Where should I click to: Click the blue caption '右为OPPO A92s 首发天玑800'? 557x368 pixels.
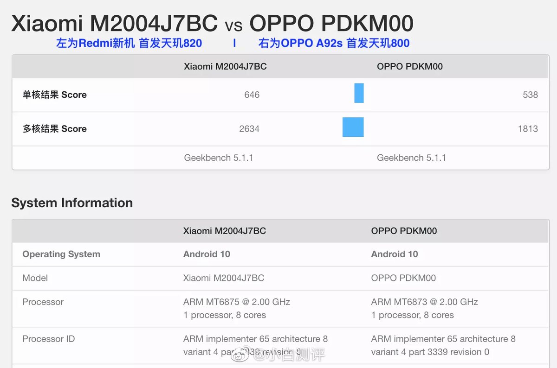[x=334, y=44]
